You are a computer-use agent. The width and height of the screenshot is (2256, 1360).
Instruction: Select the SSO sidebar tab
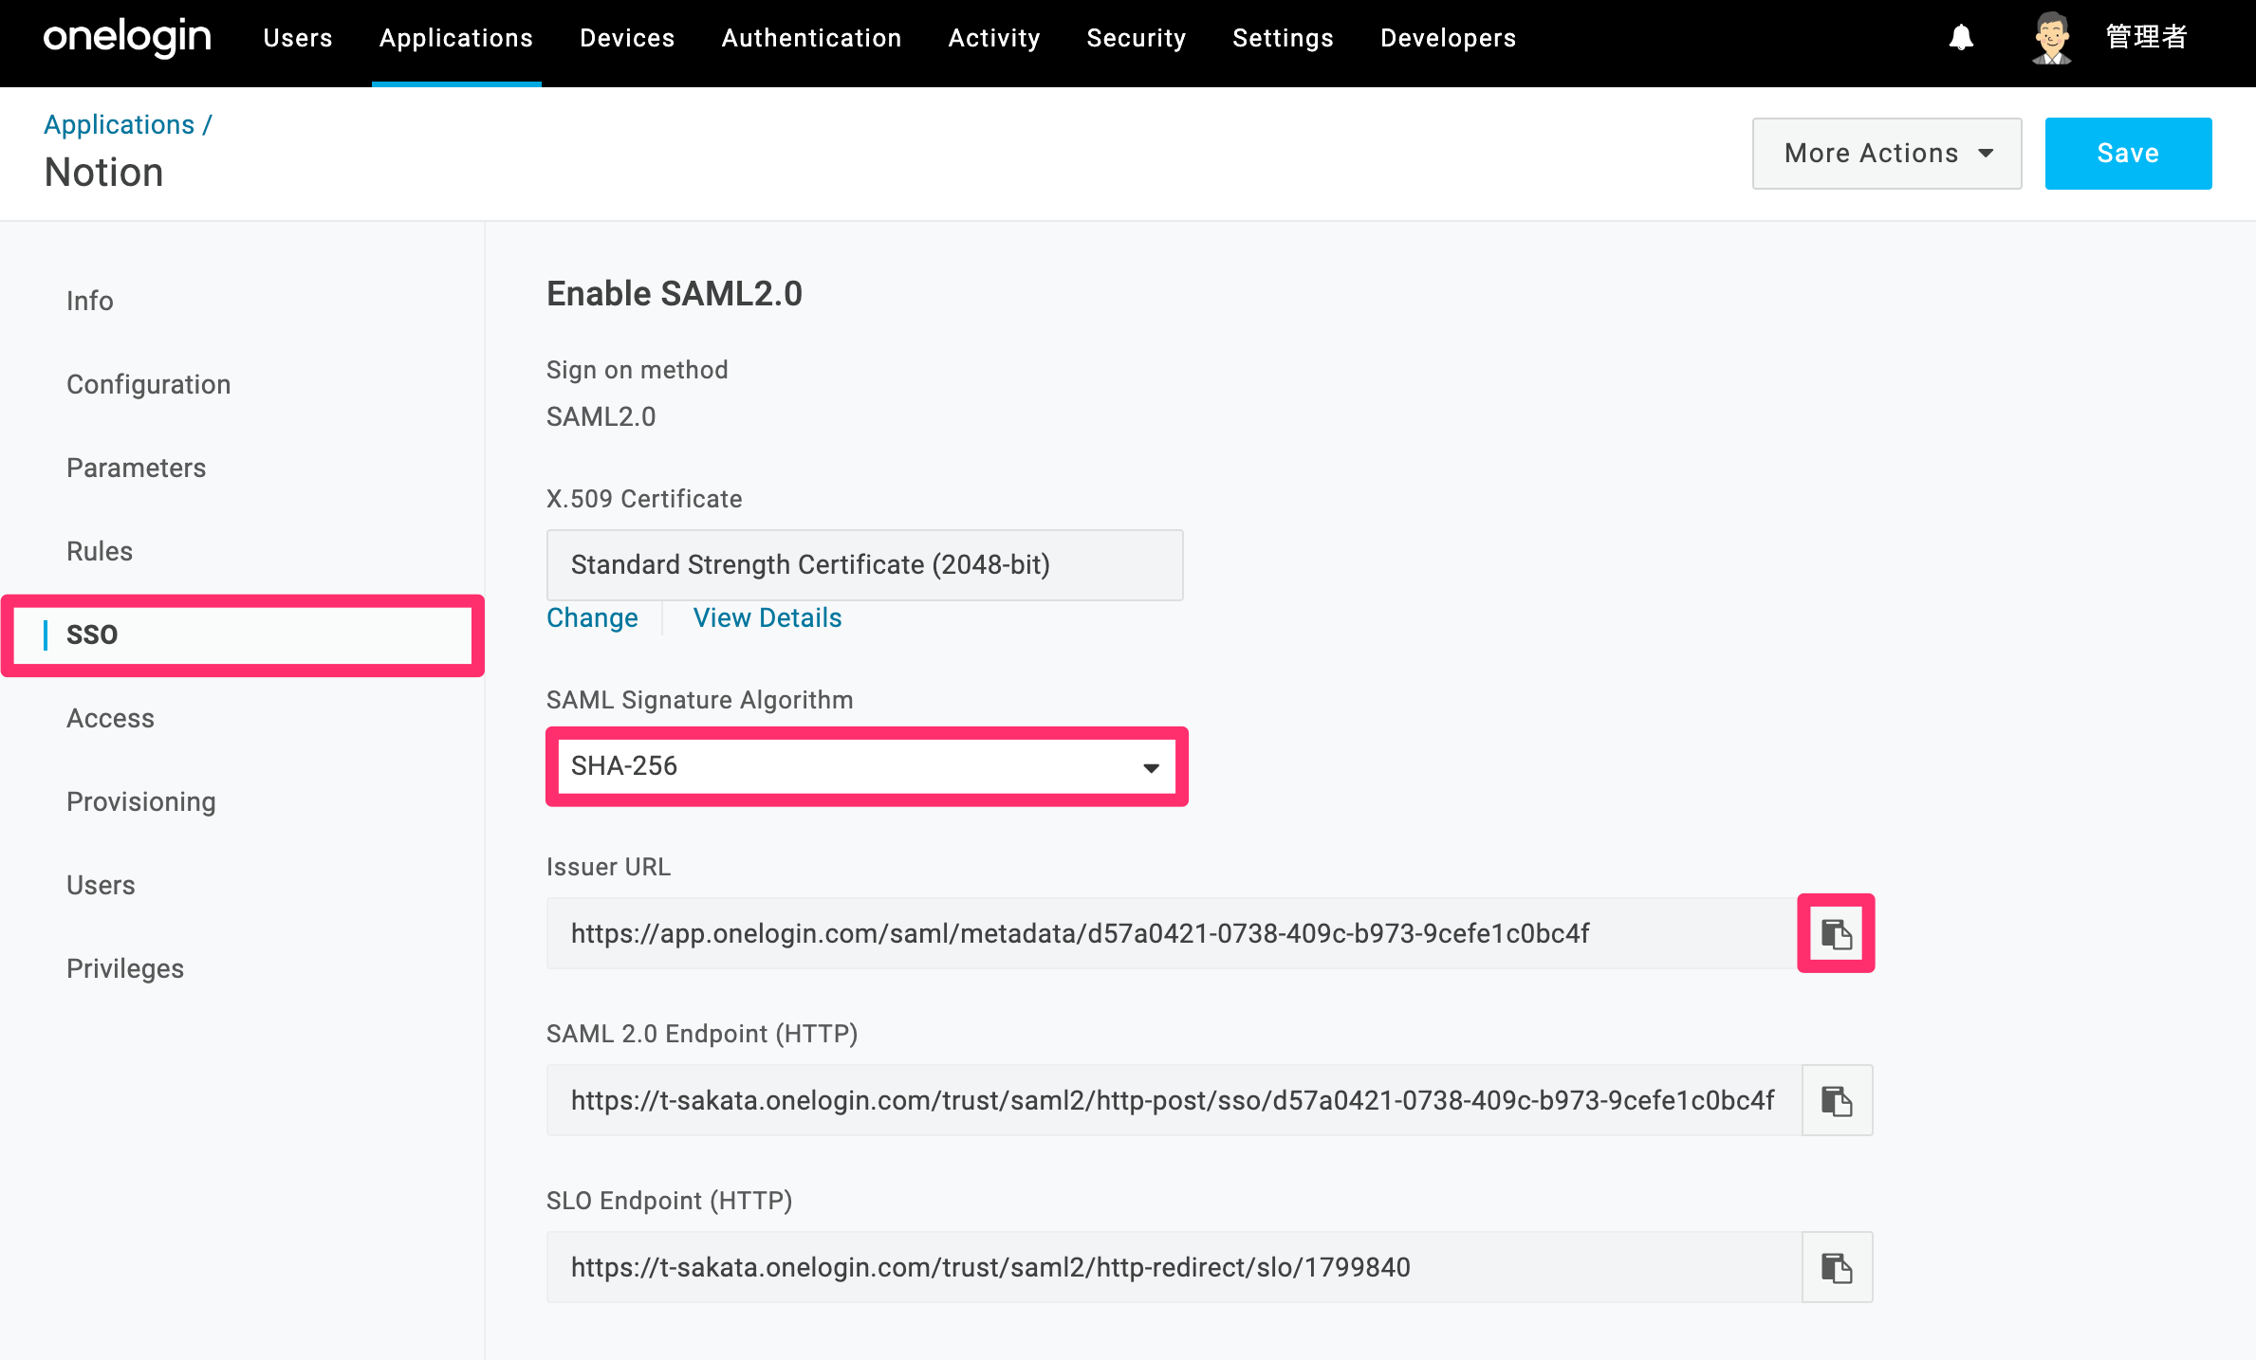click(x=92, y=634)
